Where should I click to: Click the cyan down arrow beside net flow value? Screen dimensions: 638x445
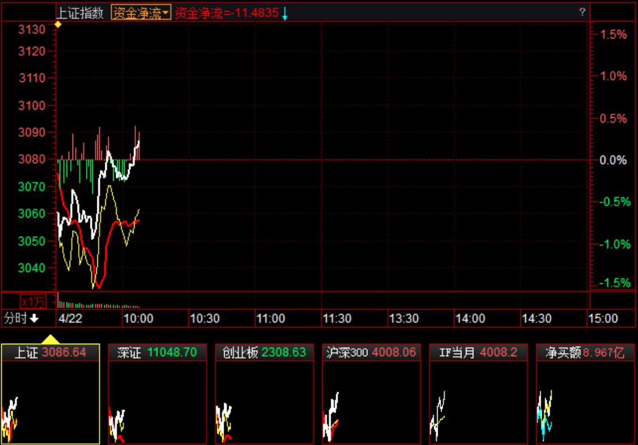pyautogui.click(x=285, y=14)
